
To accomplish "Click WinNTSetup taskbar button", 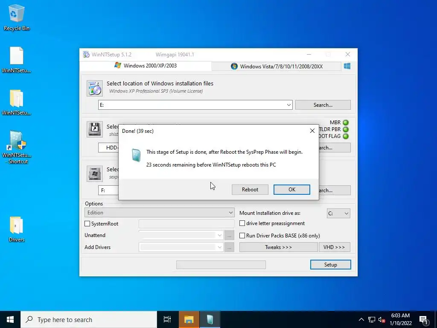I will 210,319.
